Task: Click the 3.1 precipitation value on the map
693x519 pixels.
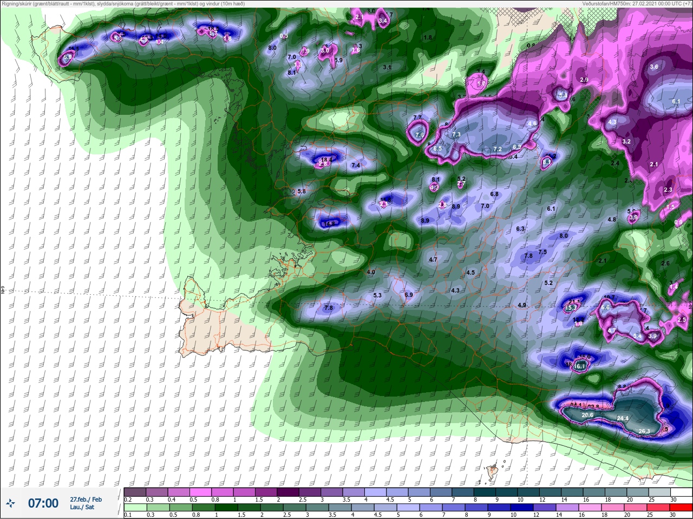Action: coord(387,67)
